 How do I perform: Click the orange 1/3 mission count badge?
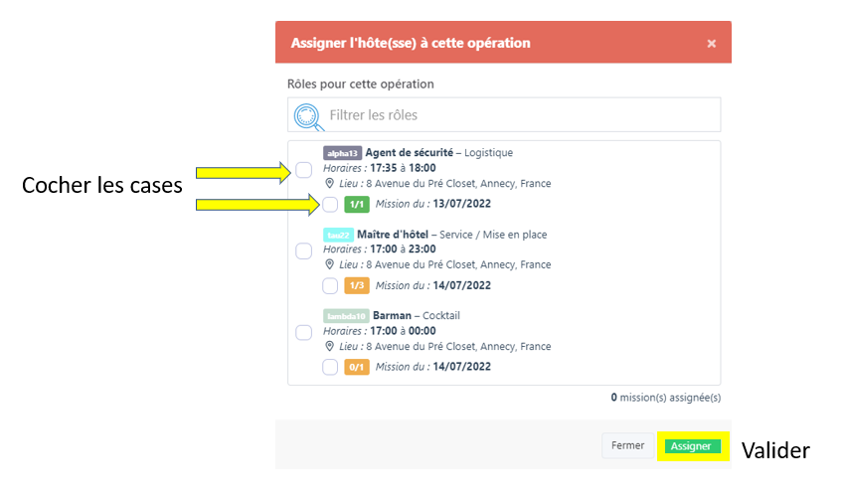coord(356,286)
